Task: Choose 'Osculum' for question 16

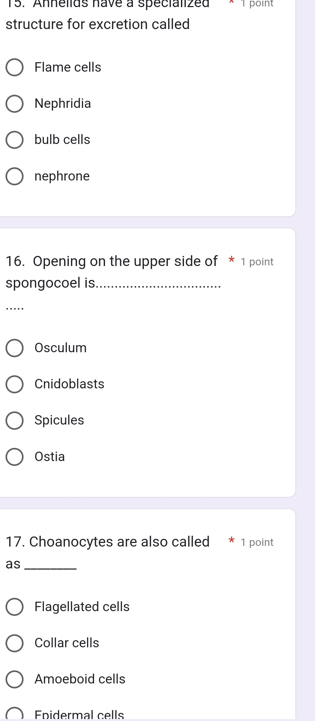Action: tap(15, 348)
